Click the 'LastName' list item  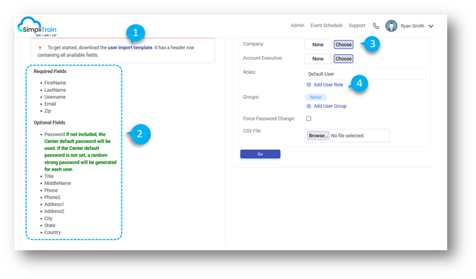[x=55, y=90]
